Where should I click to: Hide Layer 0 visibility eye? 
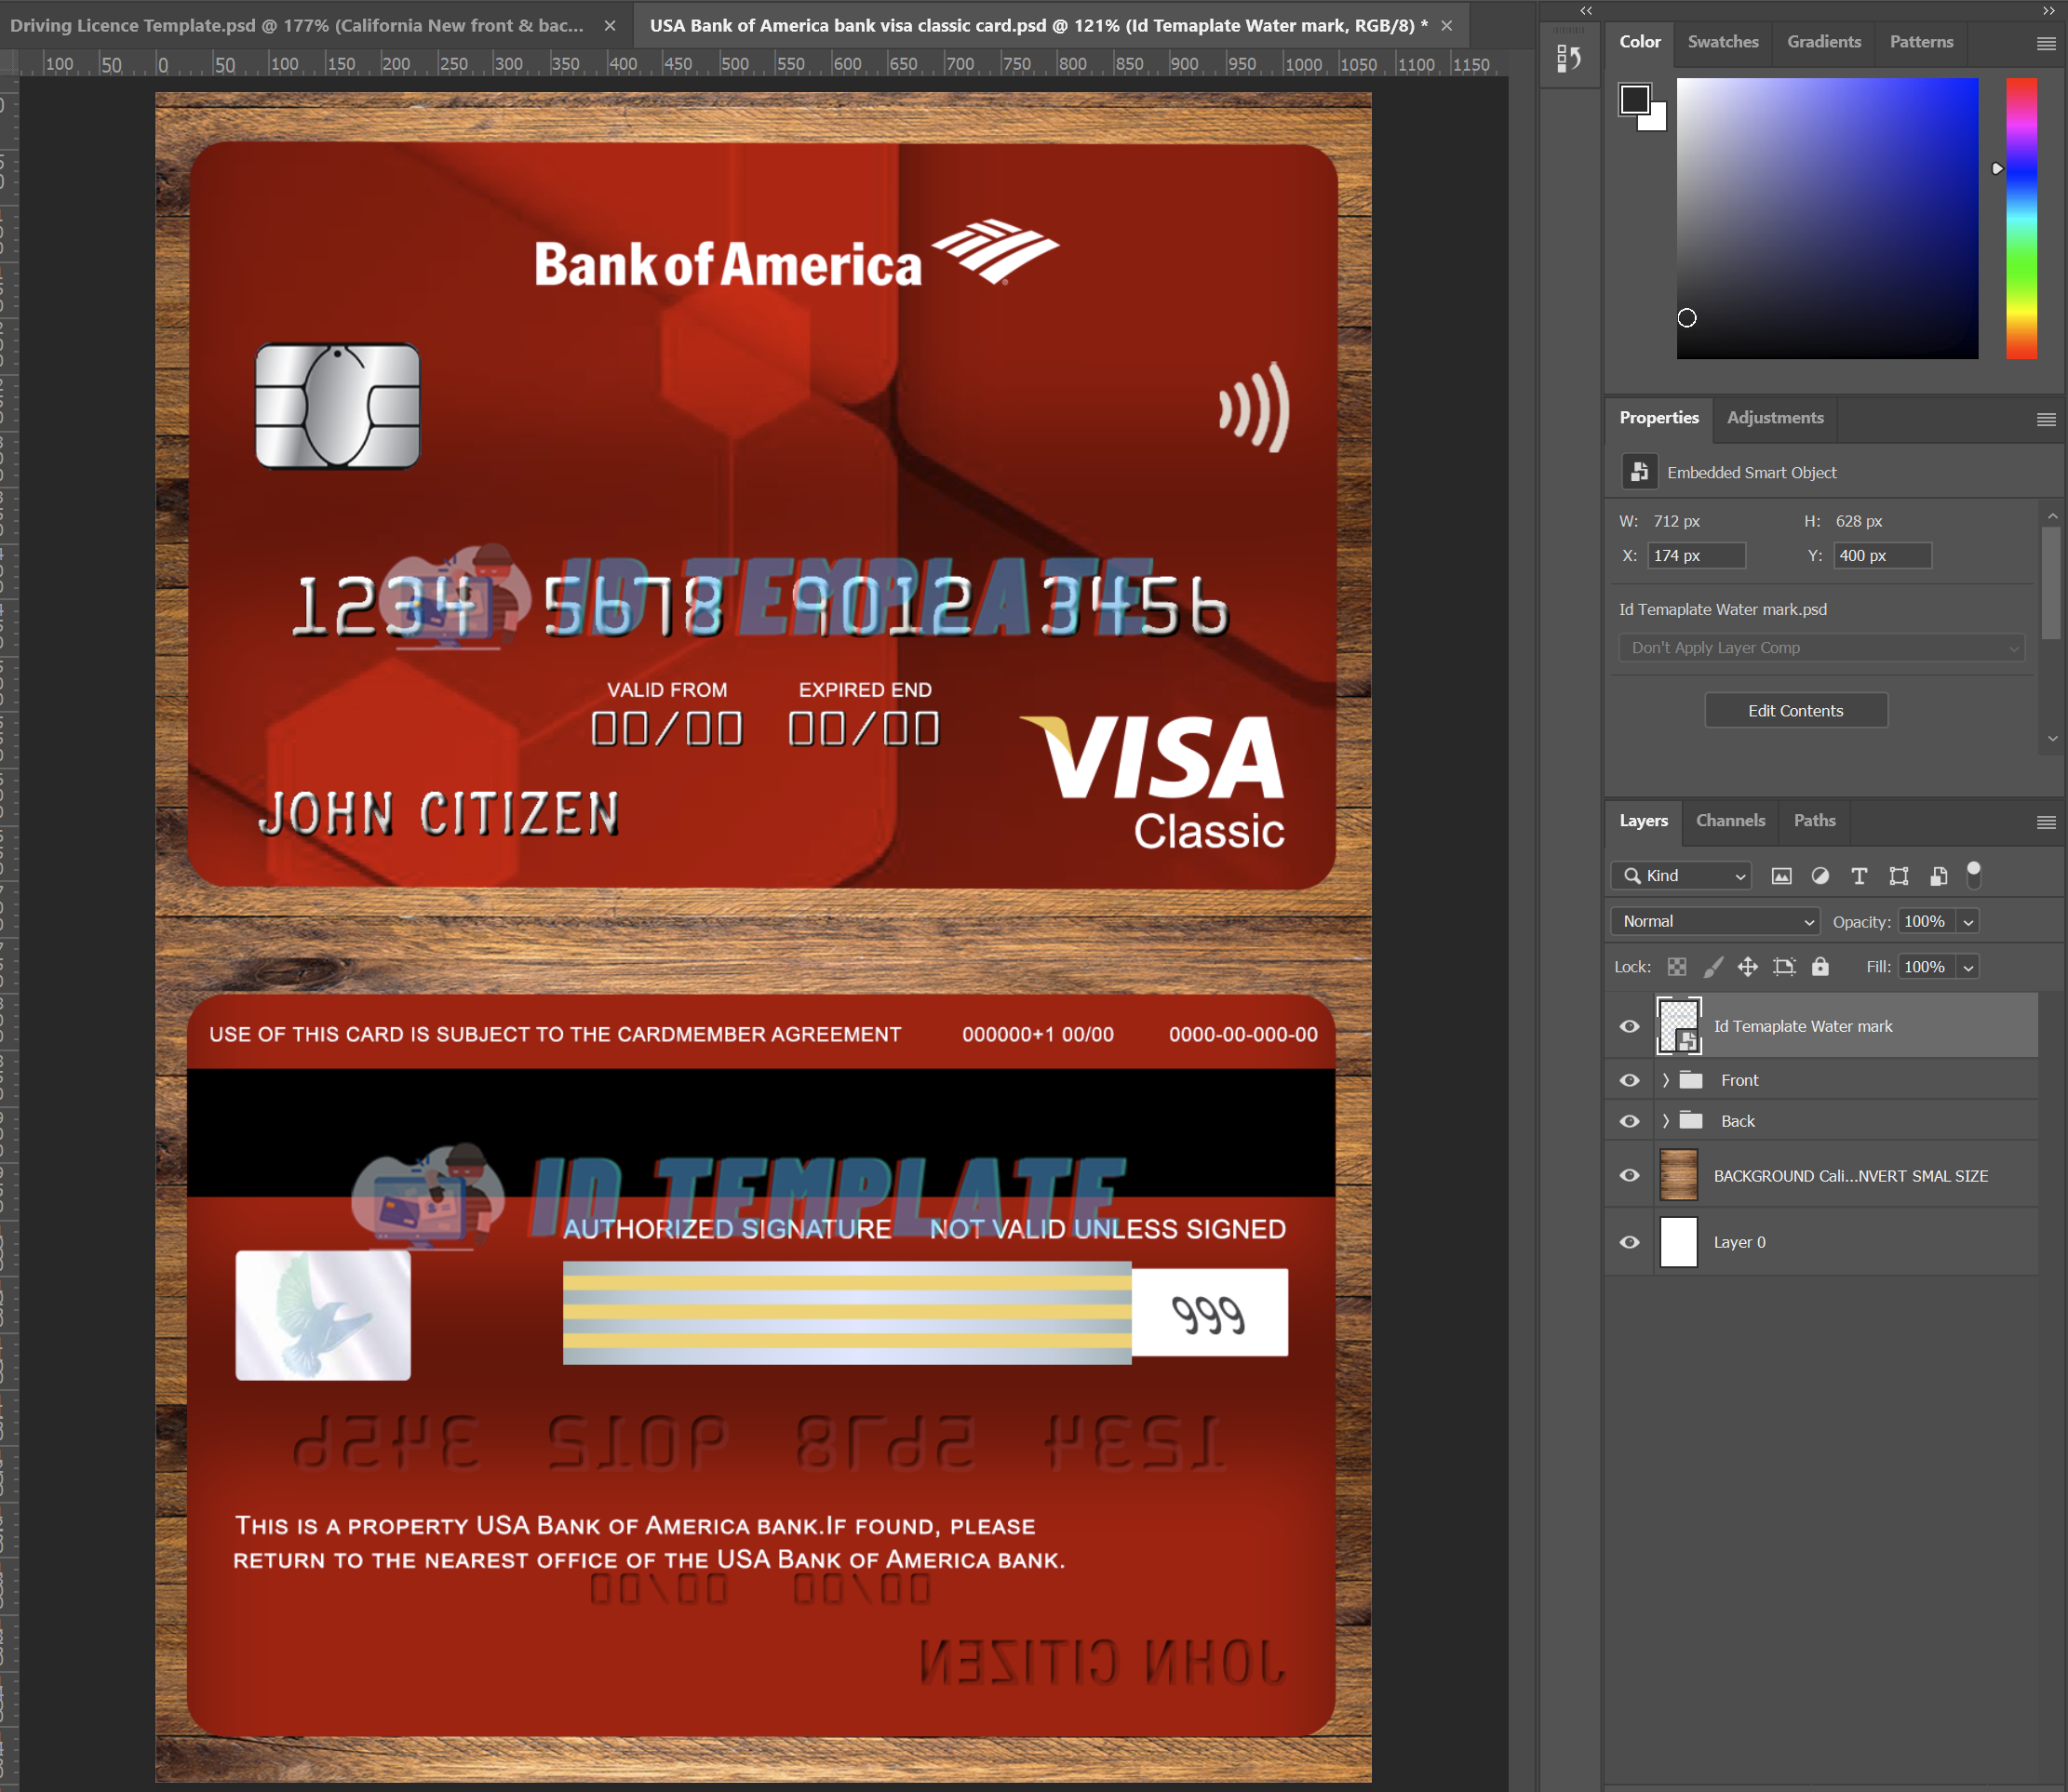click(x=1629, y=1243)
